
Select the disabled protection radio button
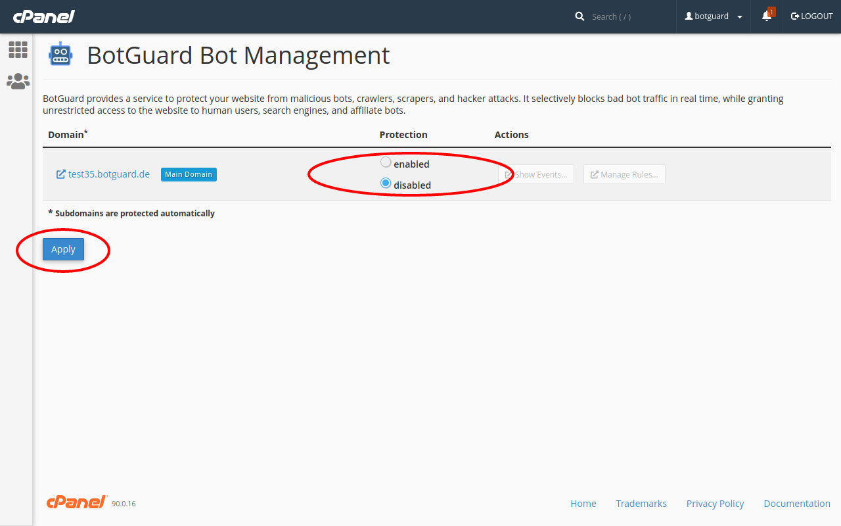point(386,183)
